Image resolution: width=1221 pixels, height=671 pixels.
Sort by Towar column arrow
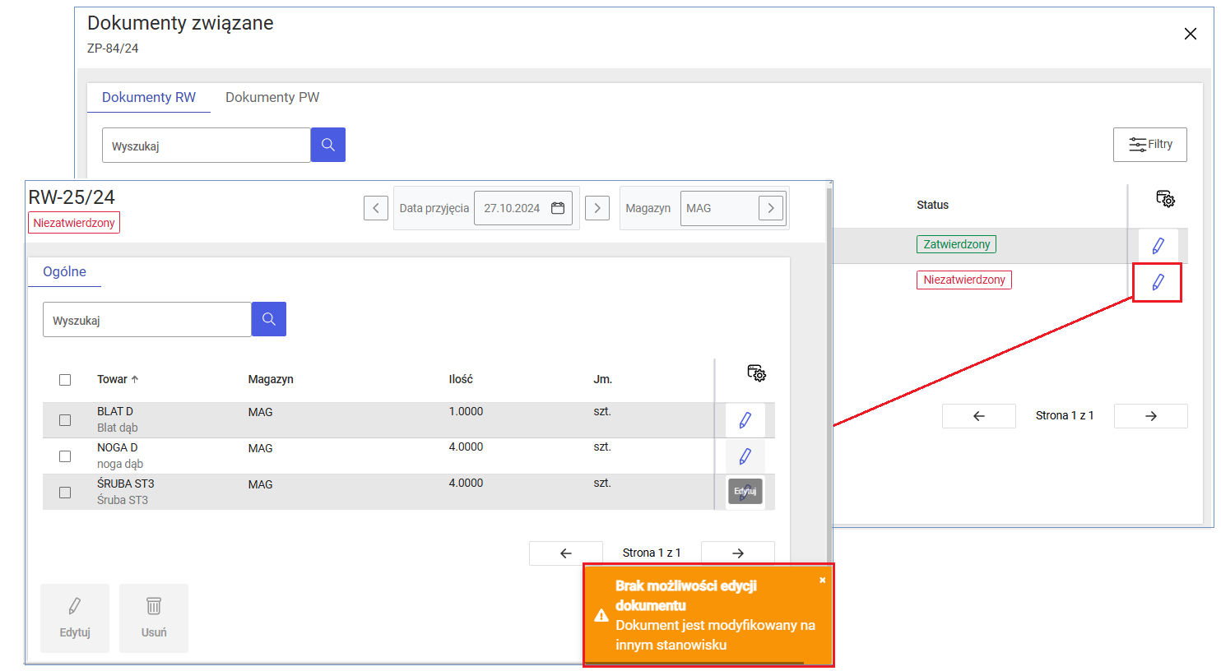135,379
